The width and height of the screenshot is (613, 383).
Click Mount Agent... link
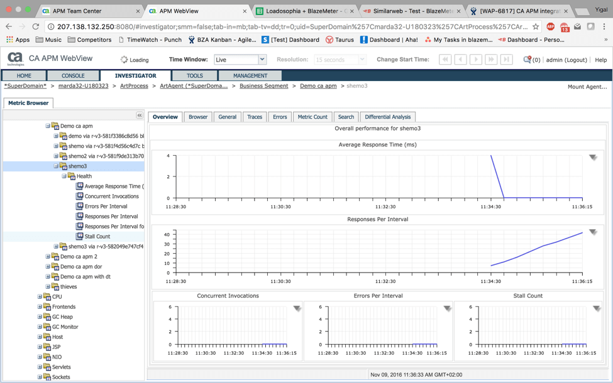587,87
